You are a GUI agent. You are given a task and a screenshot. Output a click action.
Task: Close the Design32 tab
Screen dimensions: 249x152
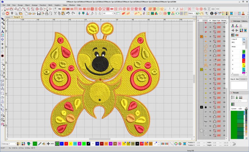coord(22,17)
